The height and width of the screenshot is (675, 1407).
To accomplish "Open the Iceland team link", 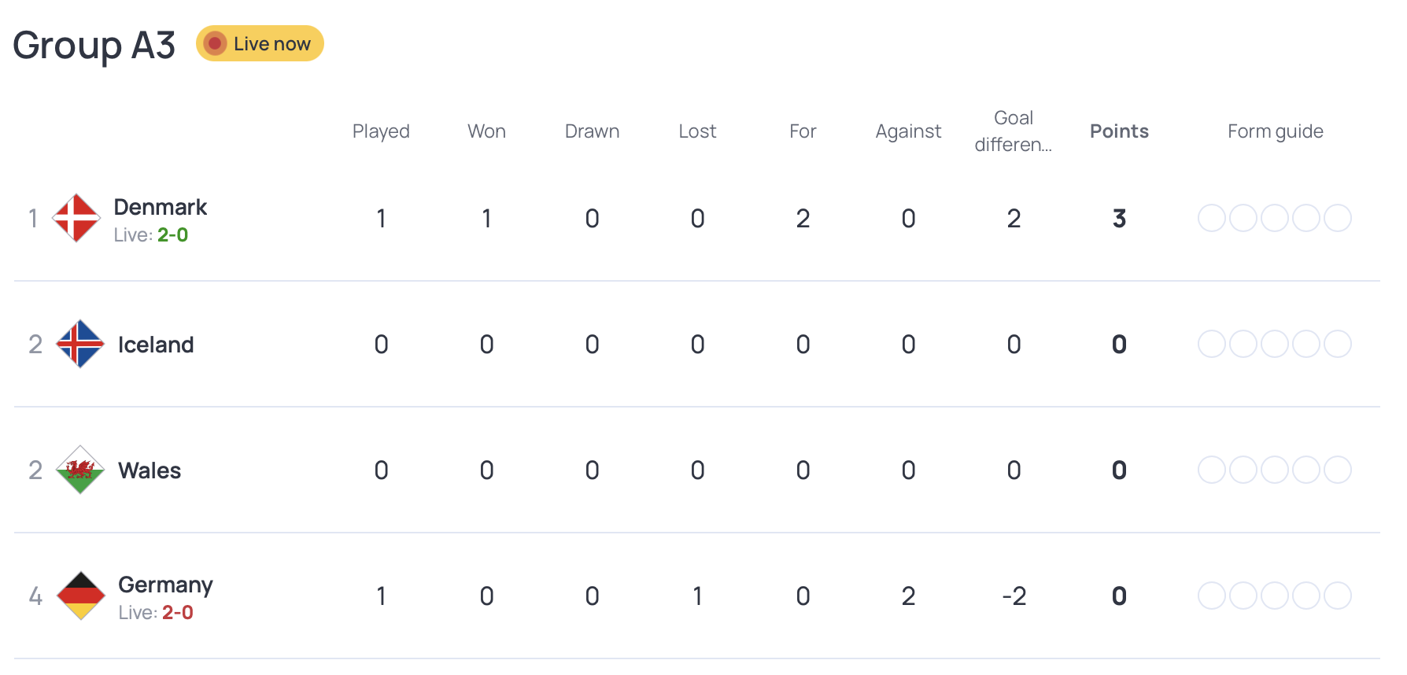I will pyautogui.click(x=156, y=345).
